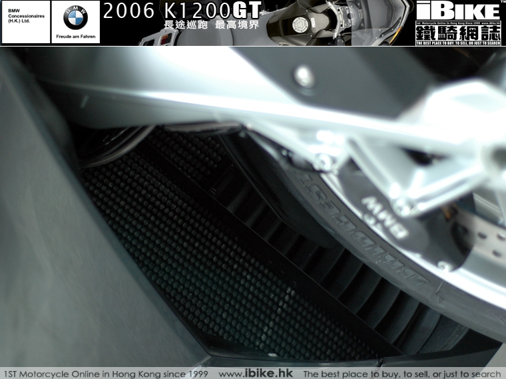Click the '鐵騎網誌' Chinese logo text
The height and width of the screenshot is (379, 506).
tap(458, 33)
